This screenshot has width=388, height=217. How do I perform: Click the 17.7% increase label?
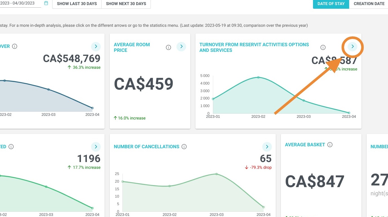tap(84, 167)
